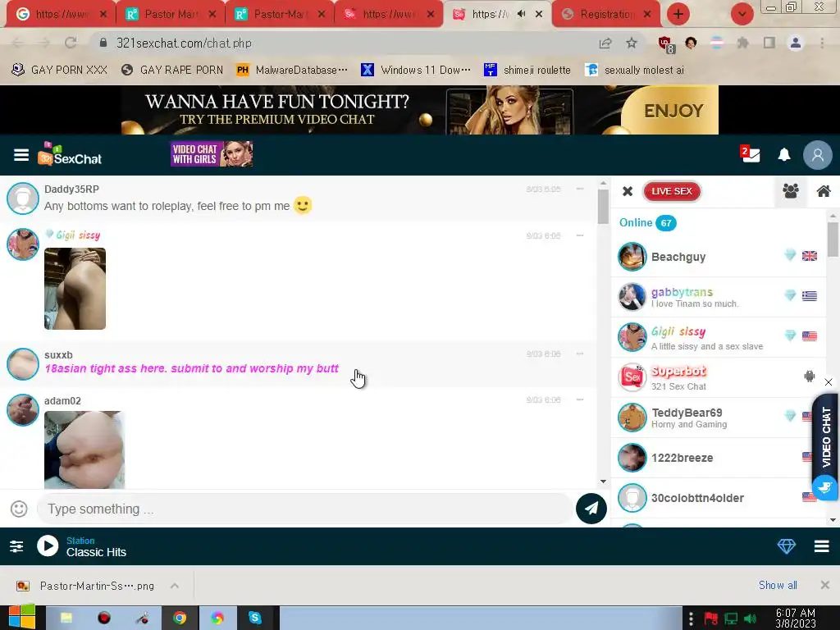
Task: Select Beachguy in the online list
Action: point(718,257)
